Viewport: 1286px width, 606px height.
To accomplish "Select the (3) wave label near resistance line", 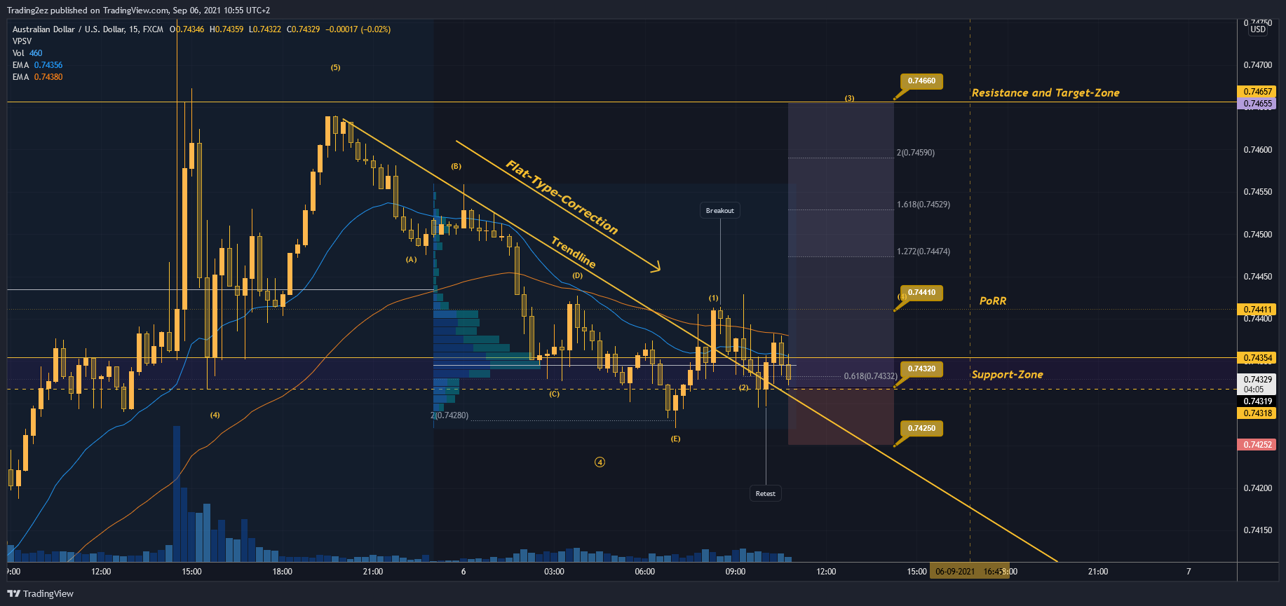I will tap(849, 98).
